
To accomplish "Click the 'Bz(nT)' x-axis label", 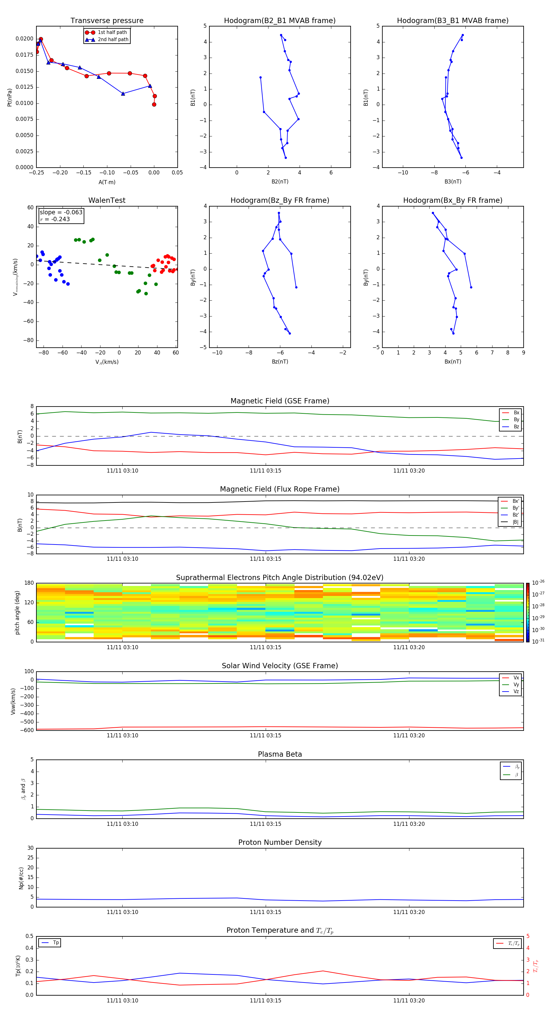I will click(280, 362).
